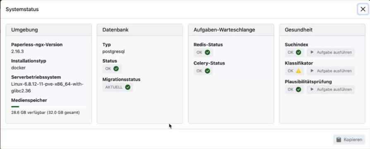This screenshot has width=370, height=149.
Task: Click the Medienspeicher storage progress bar
Action: click(48, 107)
